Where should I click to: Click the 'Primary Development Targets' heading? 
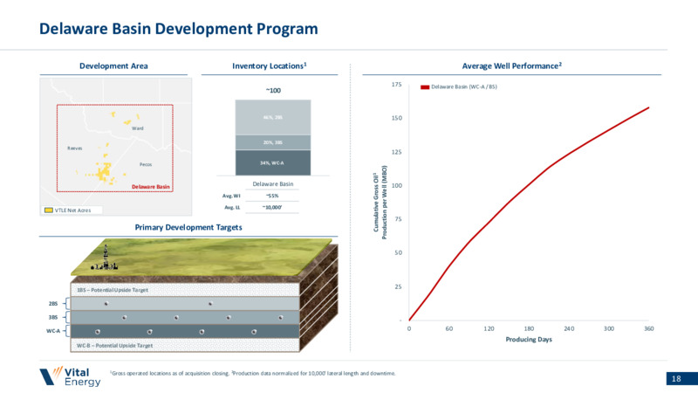coord(188,227)
